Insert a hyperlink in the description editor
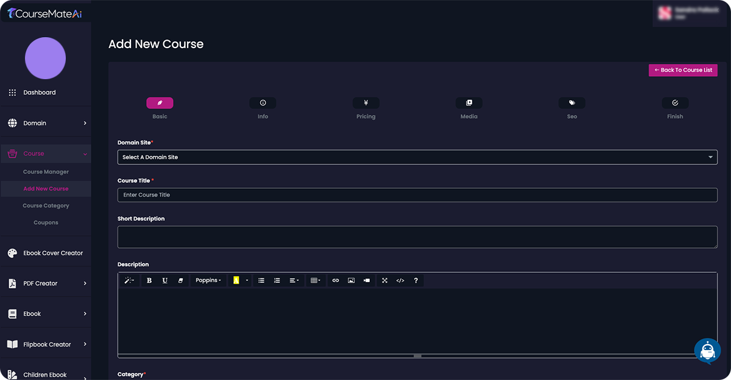 click(x=335, y=280)
